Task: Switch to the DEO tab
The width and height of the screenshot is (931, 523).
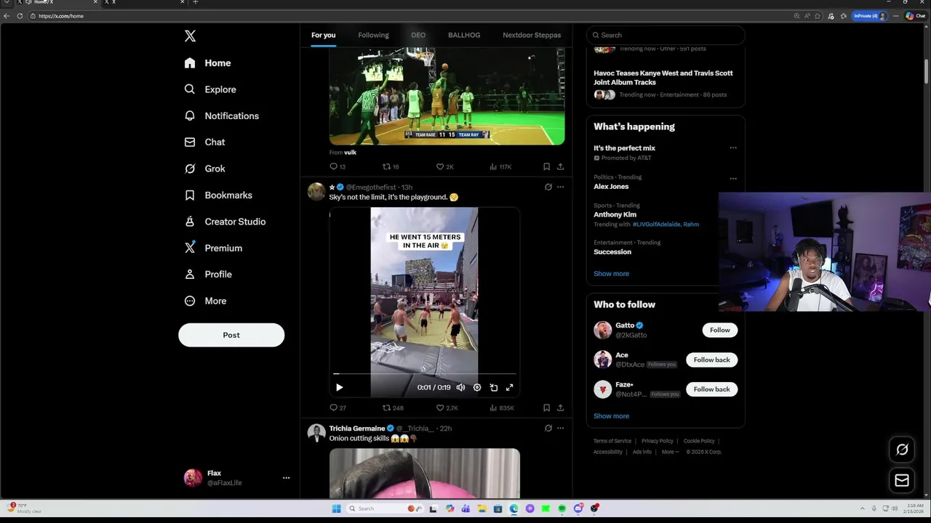Action: [418, 35]
